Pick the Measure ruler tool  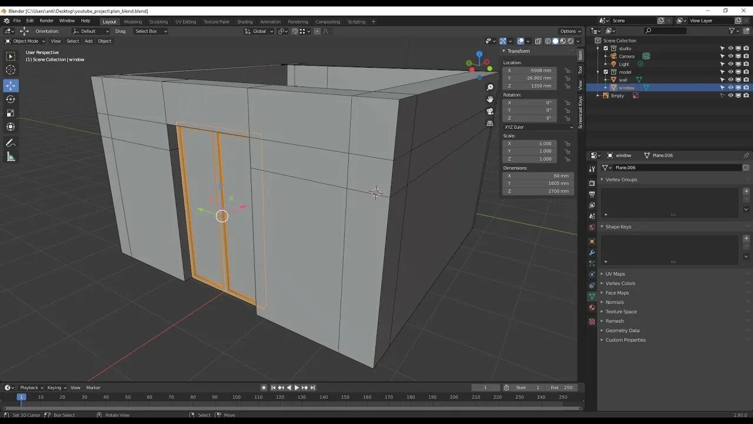tap(11, 157)
